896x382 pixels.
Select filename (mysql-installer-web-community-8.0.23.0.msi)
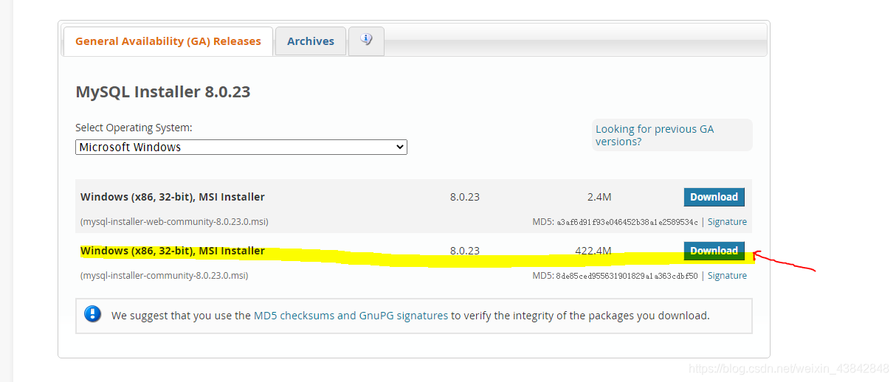[174, 222]
